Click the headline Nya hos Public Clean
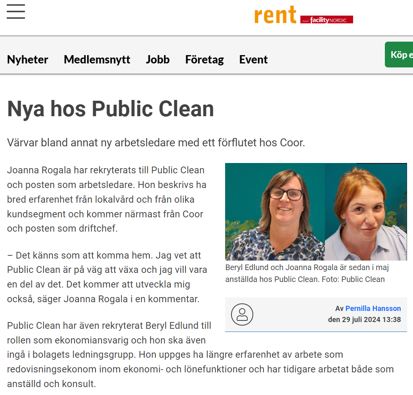This screenshot has height=395, width=413. (x=111, y=109)
